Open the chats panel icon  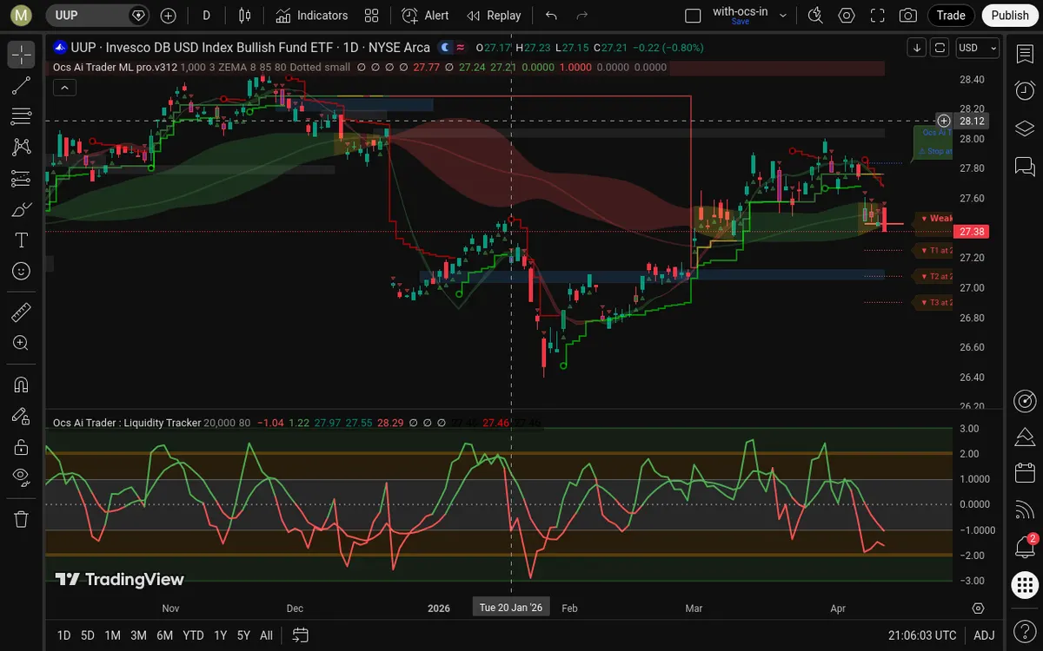coord(1025,165)
